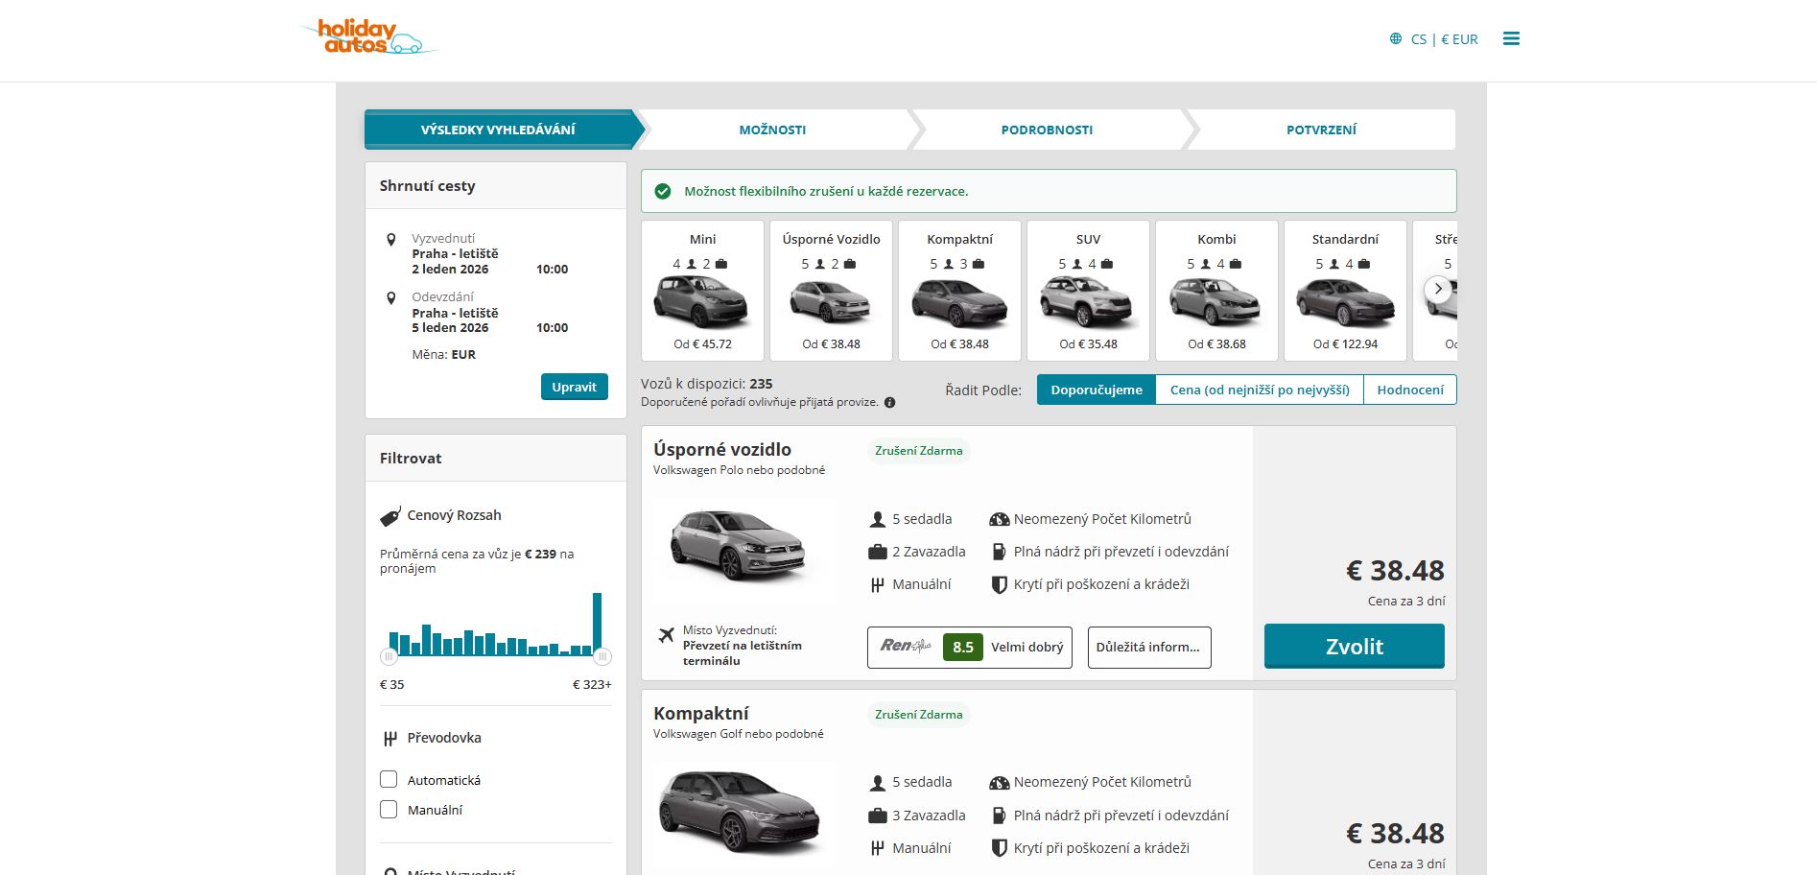Screen dimensions: 1817x875
Task: Select Výsledky vyhledávání step tab
Action: (498, 130)
